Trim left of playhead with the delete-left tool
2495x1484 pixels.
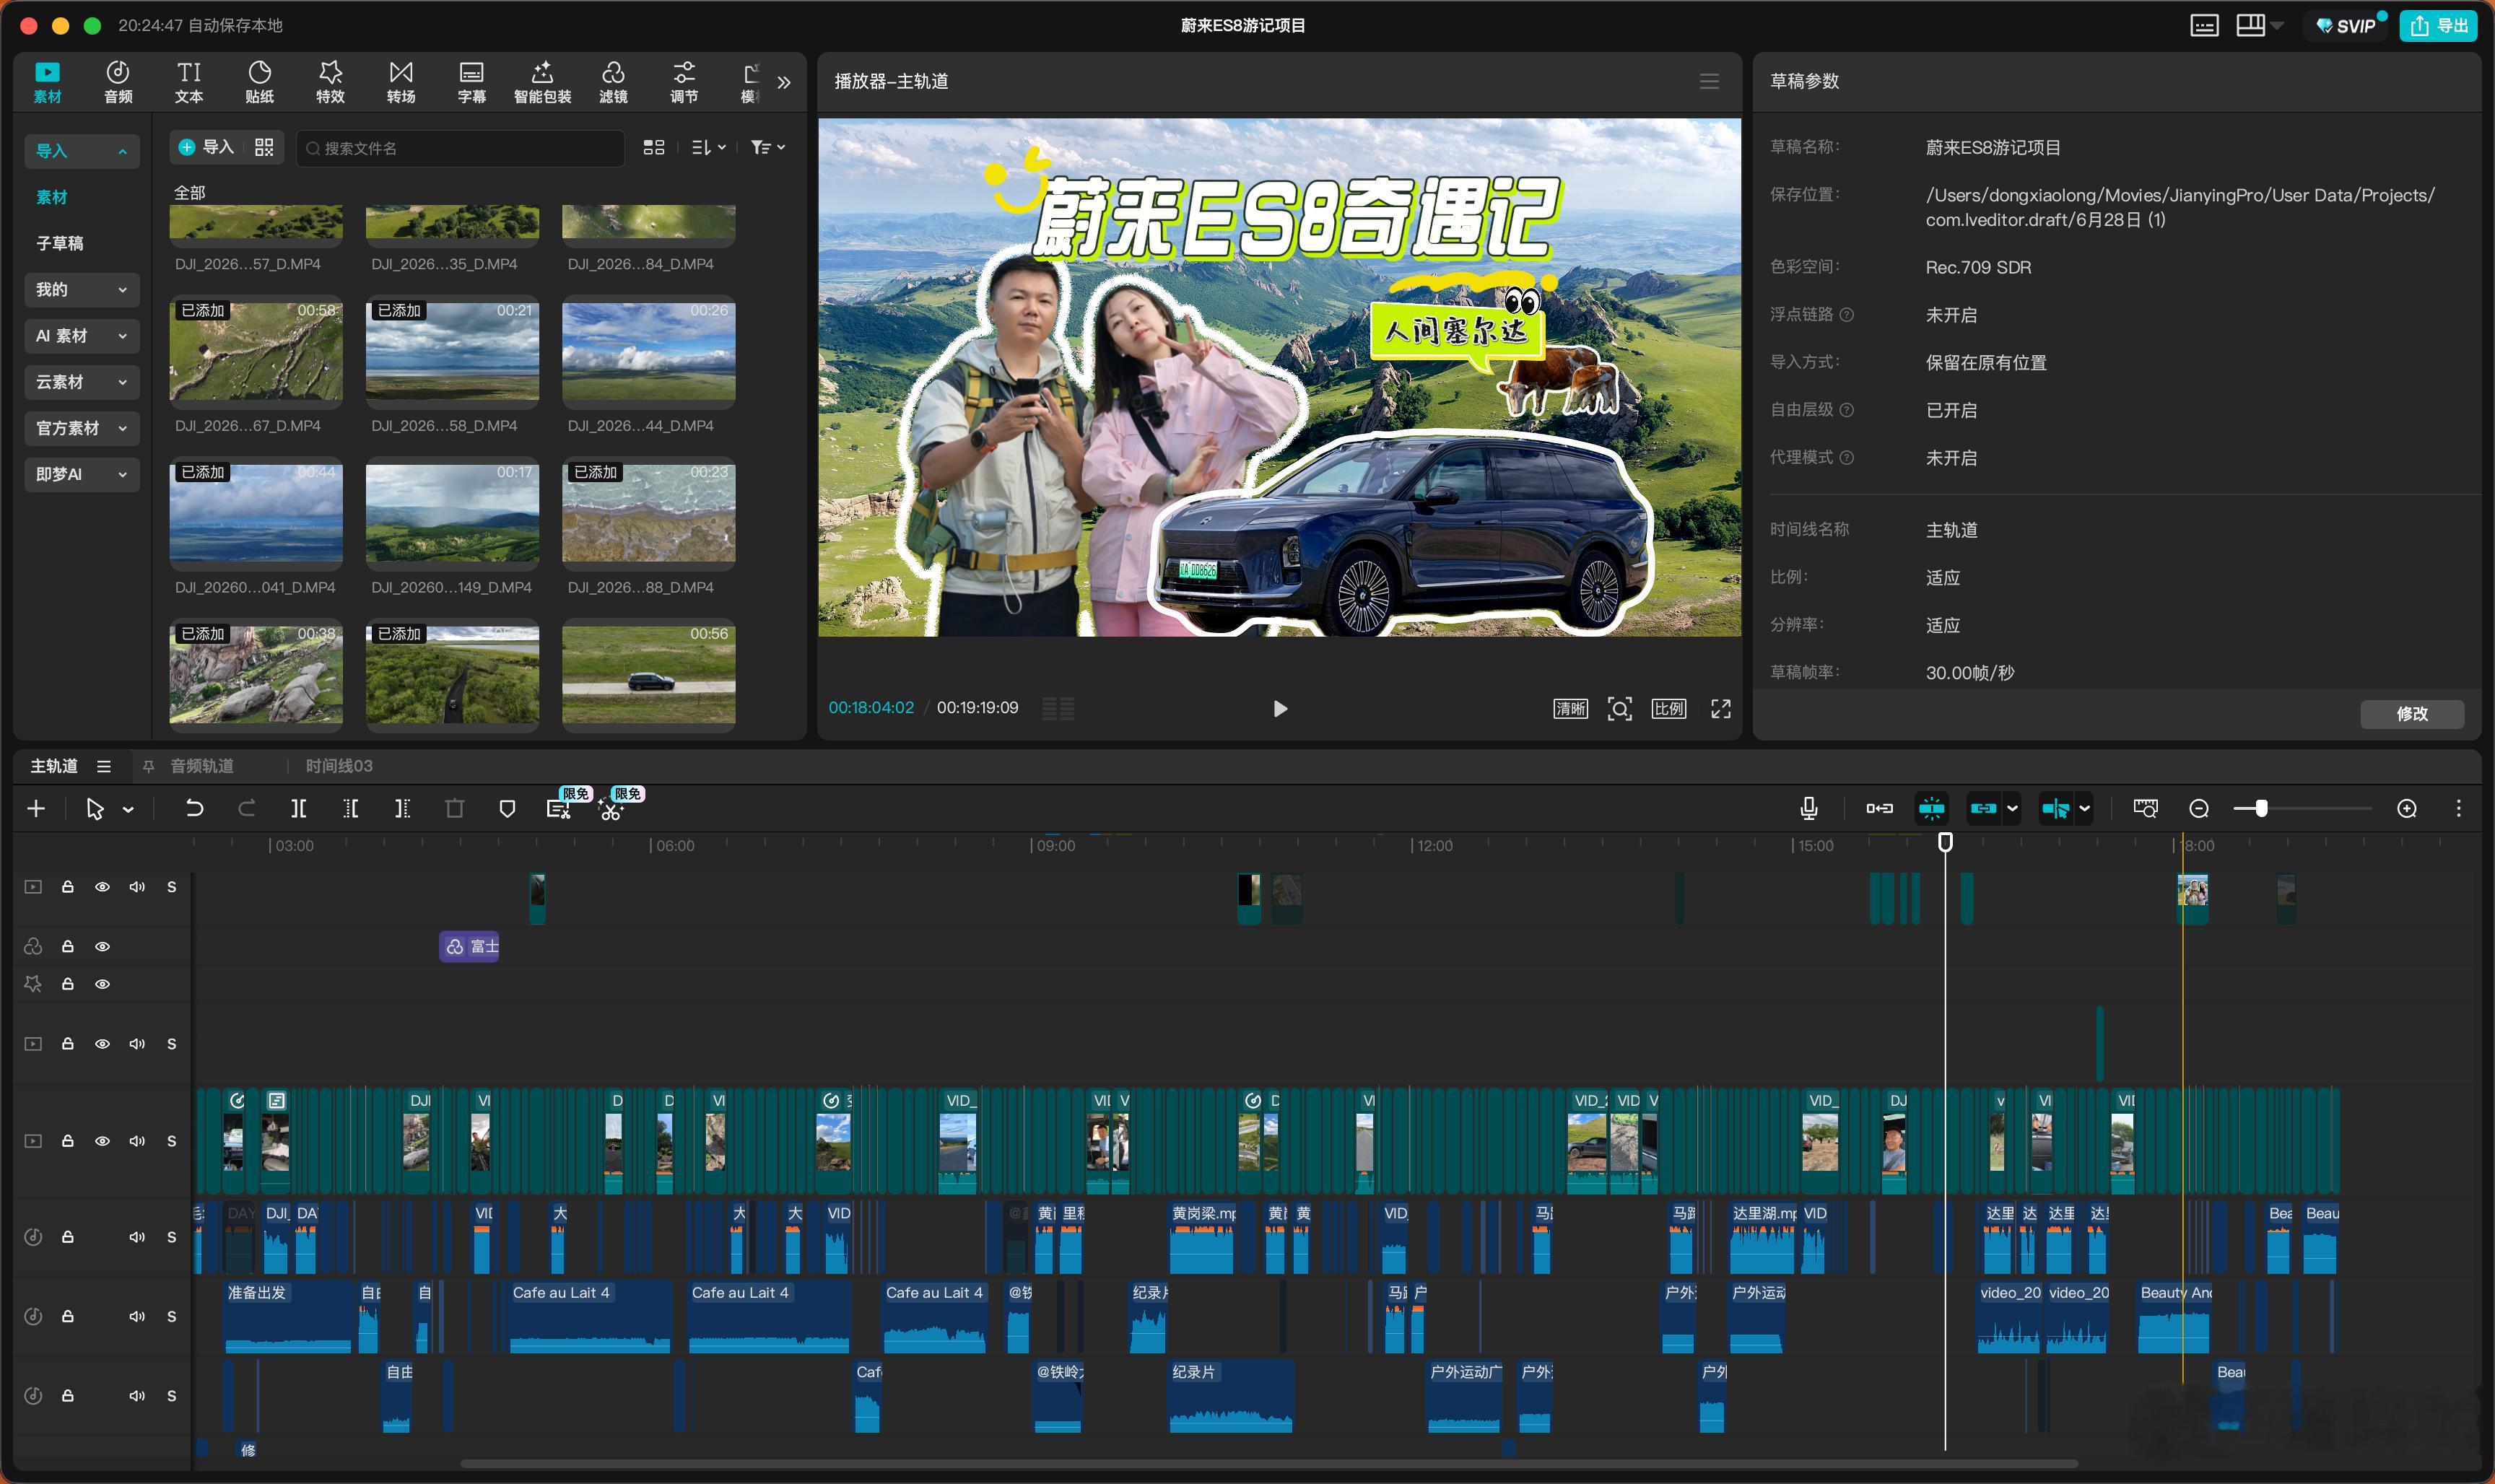pyautogui.click(x=350, y=808)
